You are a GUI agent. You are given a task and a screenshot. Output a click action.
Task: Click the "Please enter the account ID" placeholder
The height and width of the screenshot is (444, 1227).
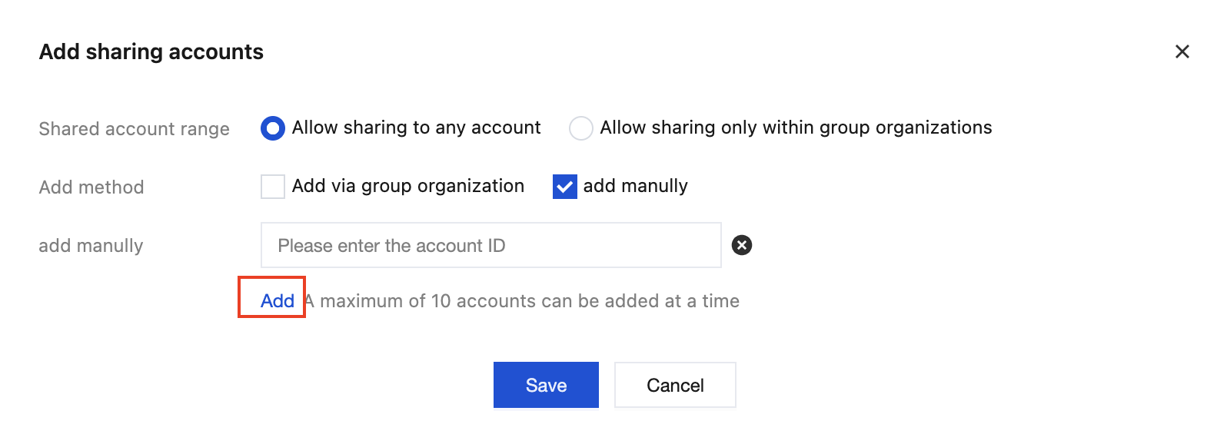[391, 246]
